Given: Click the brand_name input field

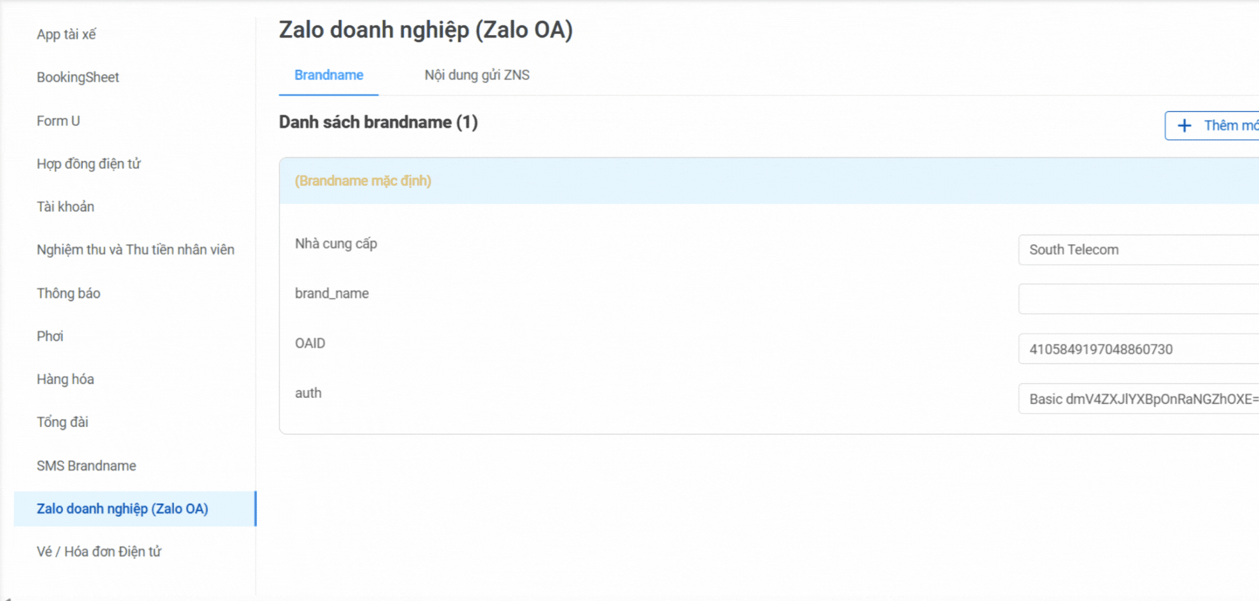Looking at the screenshot, I should tap(1138, 299).
